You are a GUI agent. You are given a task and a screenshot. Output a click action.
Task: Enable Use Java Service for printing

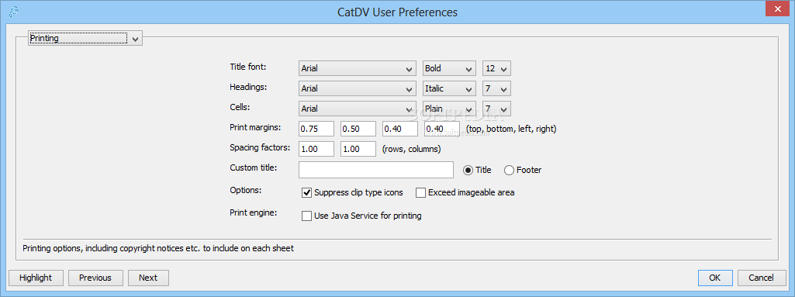tap(306, 216)
